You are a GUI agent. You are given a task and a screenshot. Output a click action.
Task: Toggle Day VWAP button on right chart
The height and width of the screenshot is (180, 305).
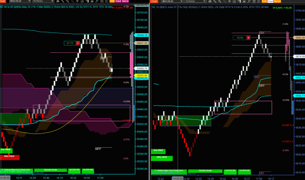coord(158,151)
